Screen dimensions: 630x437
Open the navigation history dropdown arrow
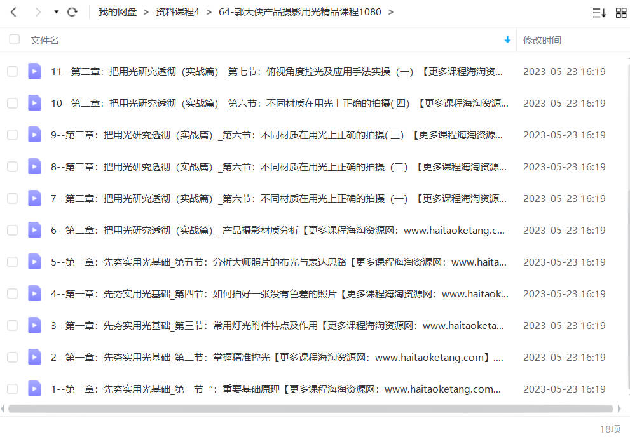56,12
